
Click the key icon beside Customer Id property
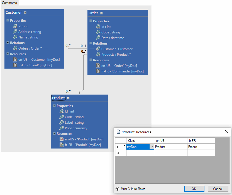[15, 26]
